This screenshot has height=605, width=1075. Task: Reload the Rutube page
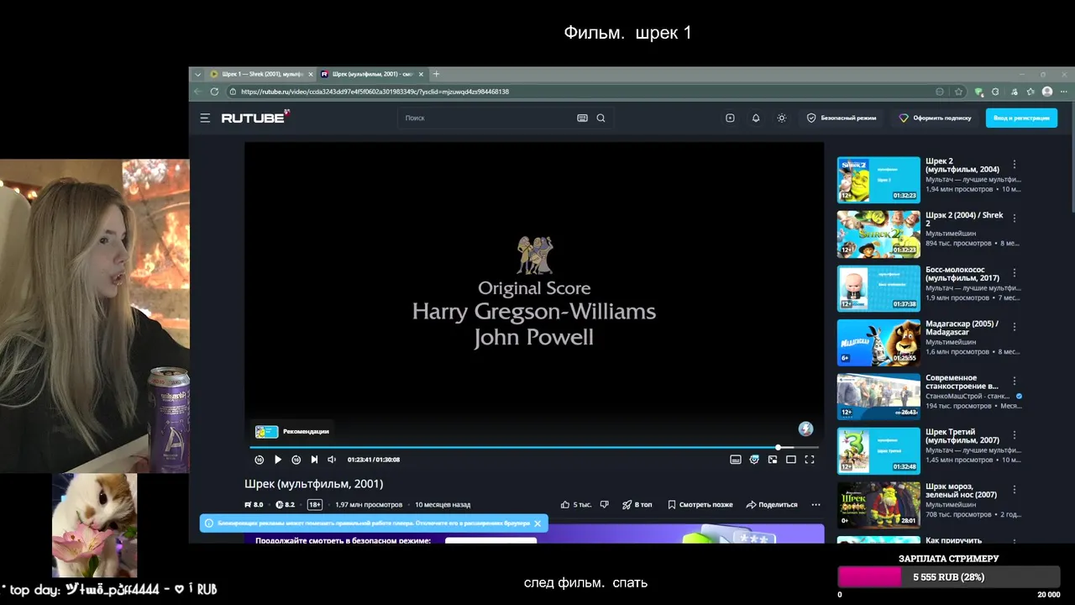[214, 92]
